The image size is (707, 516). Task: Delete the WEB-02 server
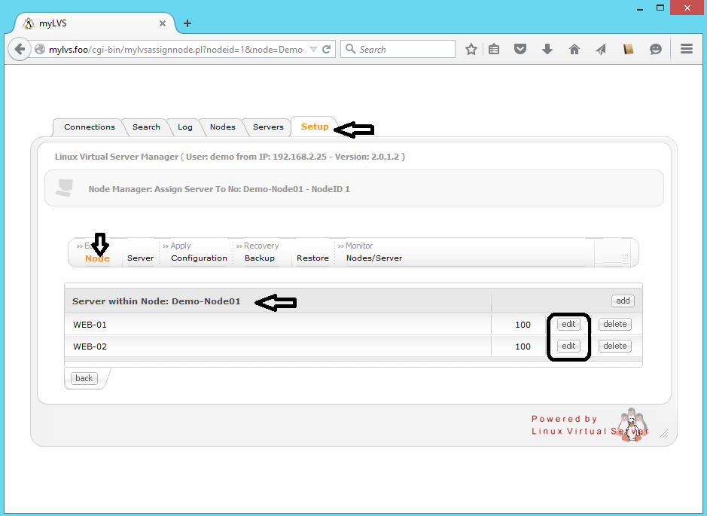pos(614,346)
